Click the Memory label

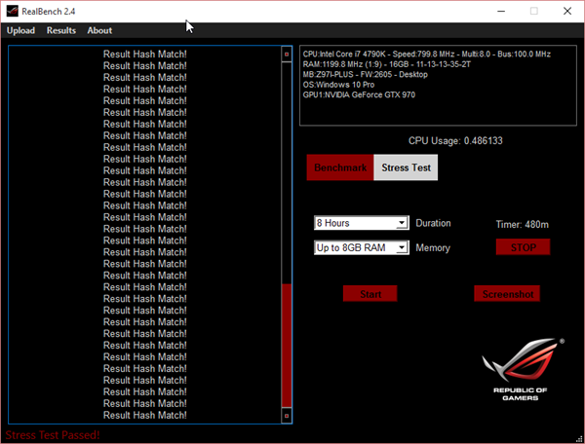pyautogui.click(x=433, y=247)
